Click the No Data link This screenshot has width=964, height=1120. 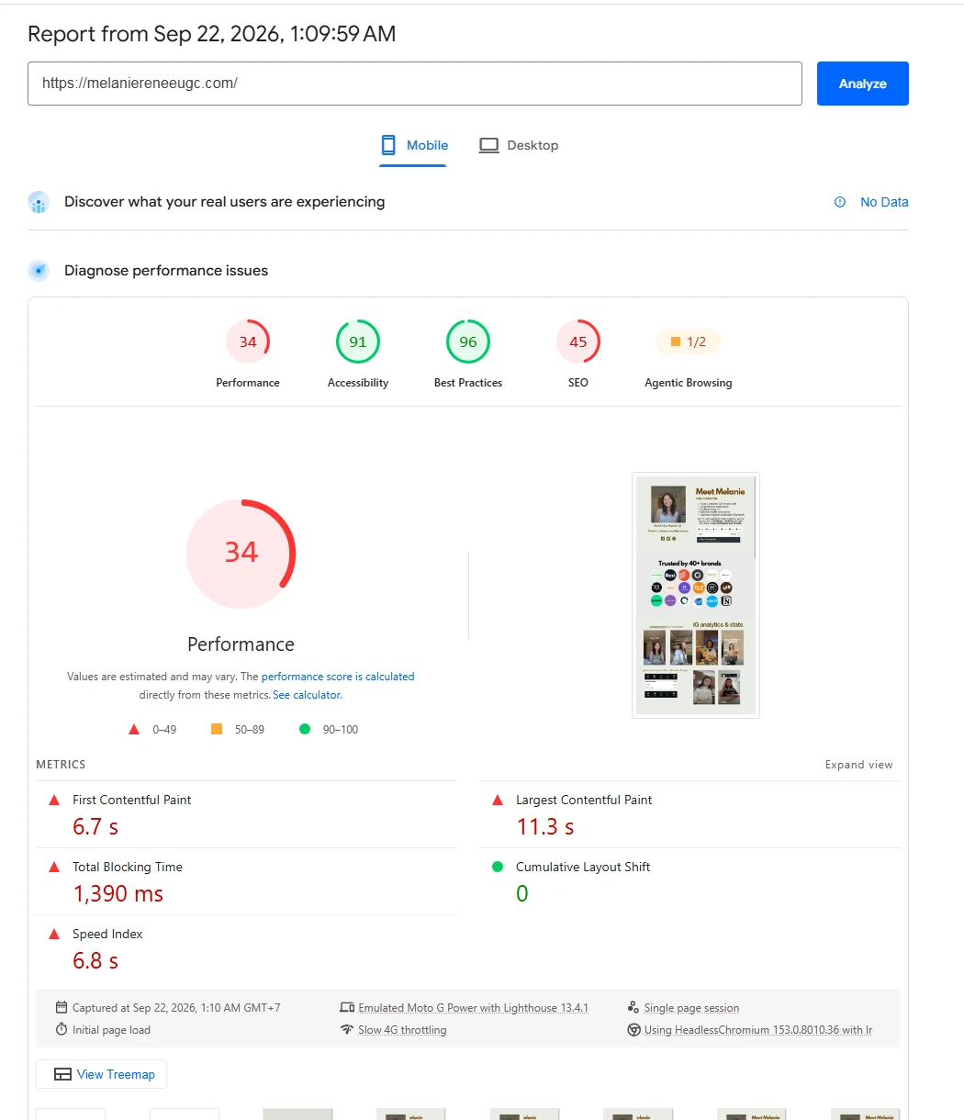(x=884, y=202)
